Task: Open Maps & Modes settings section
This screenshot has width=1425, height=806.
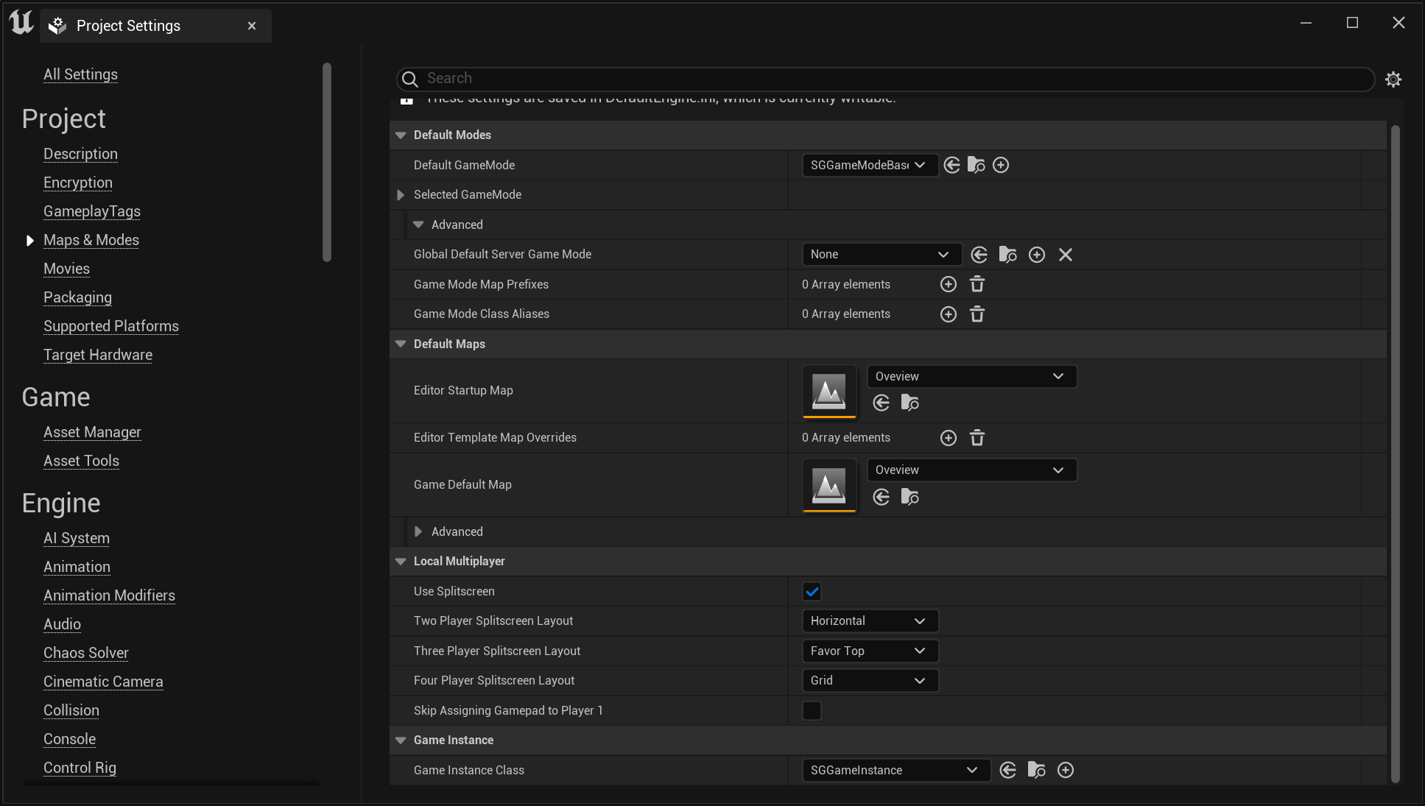Action: (91, 240)
